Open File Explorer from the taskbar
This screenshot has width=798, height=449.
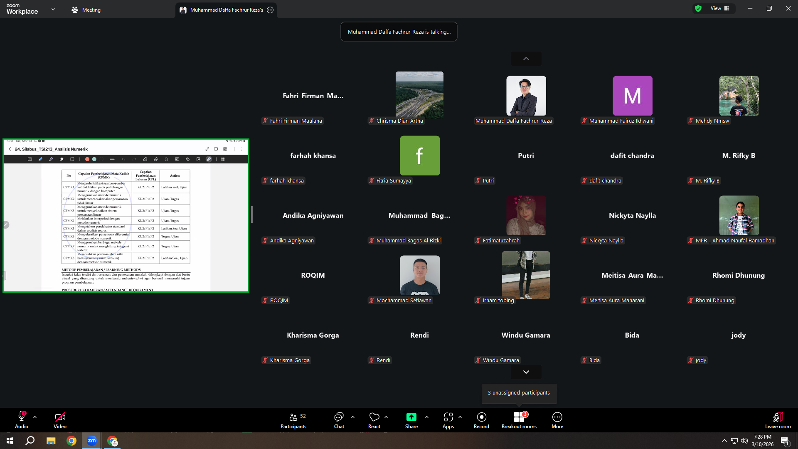[51, 441]
